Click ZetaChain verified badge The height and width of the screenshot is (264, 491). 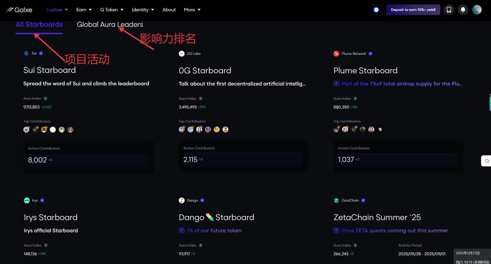(x=363, y=200)
